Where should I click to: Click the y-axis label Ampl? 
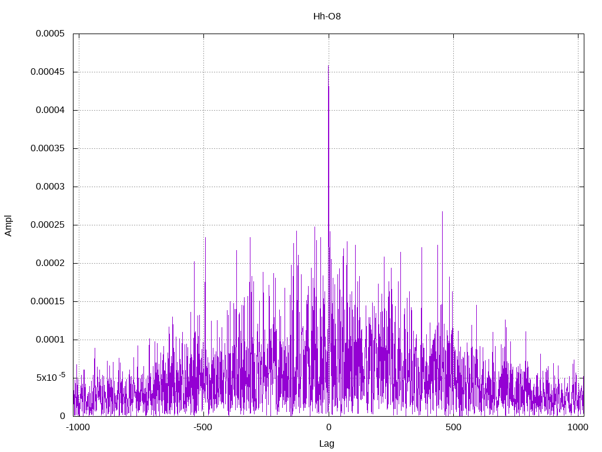[8, 225]
